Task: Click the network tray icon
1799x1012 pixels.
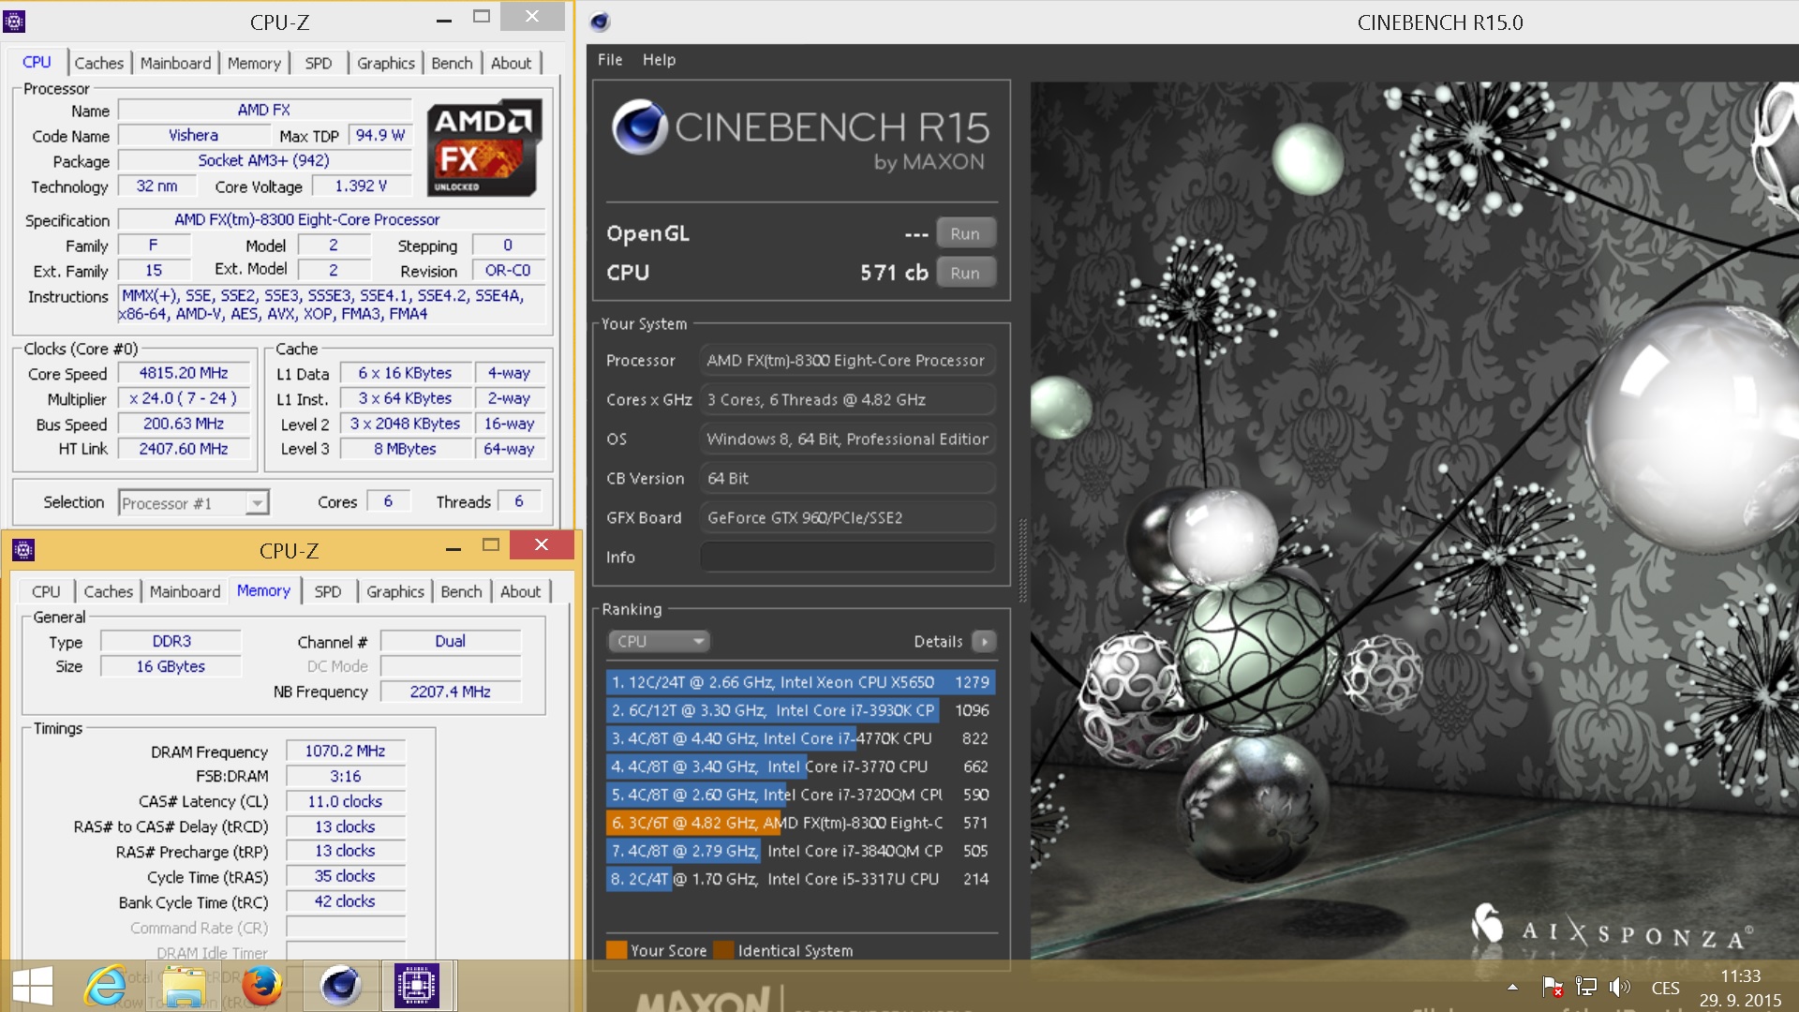Action: point(1585,987)
